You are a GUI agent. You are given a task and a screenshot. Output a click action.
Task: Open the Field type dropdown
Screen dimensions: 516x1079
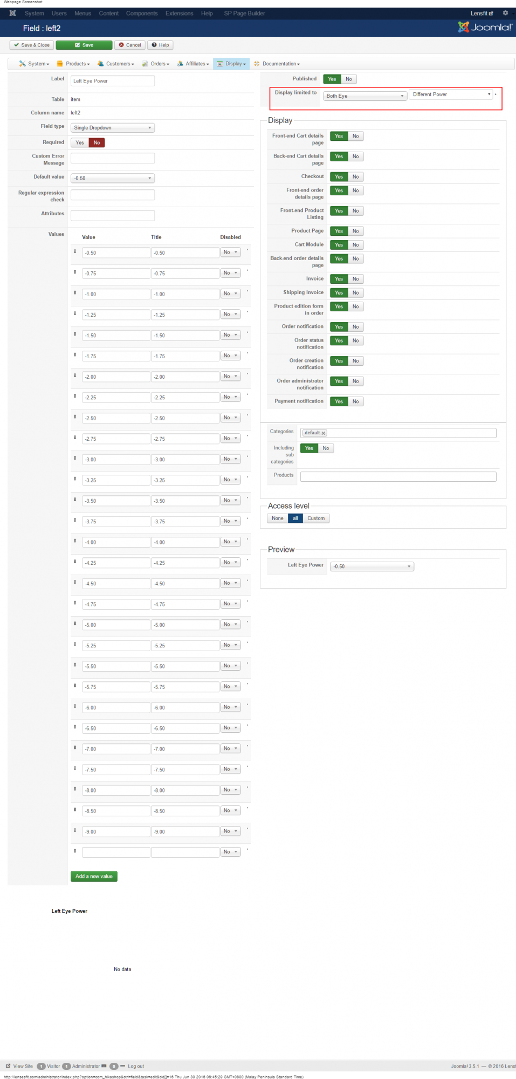point(113,128)
